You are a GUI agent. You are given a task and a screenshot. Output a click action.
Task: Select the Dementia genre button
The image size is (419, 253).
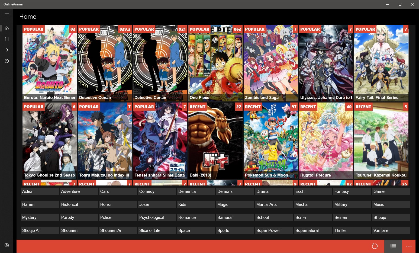[x=196, y=191]
